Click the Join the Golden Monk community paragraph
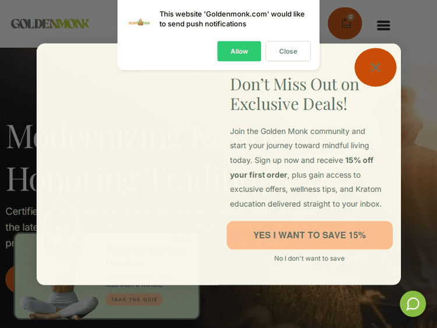This screenshot has height=328, width=437. click(306, 167)
